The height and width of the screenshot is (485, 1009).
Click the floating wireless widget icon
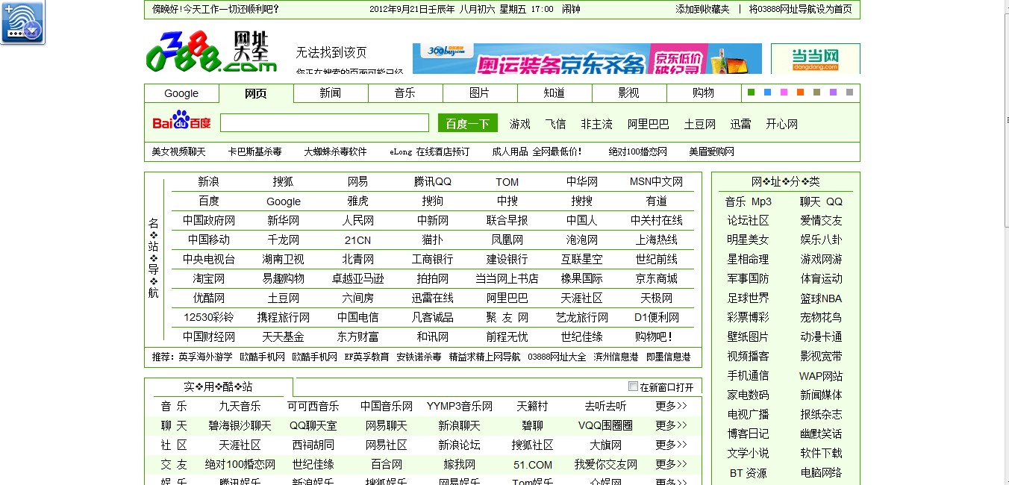22,22
